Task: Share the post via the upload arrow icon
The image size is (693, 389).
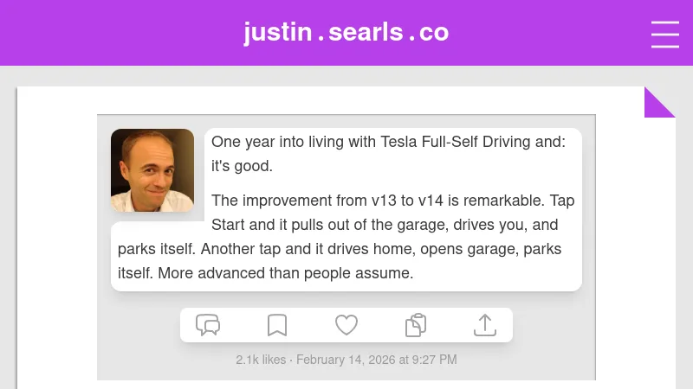Action: [x=485, y=325]
